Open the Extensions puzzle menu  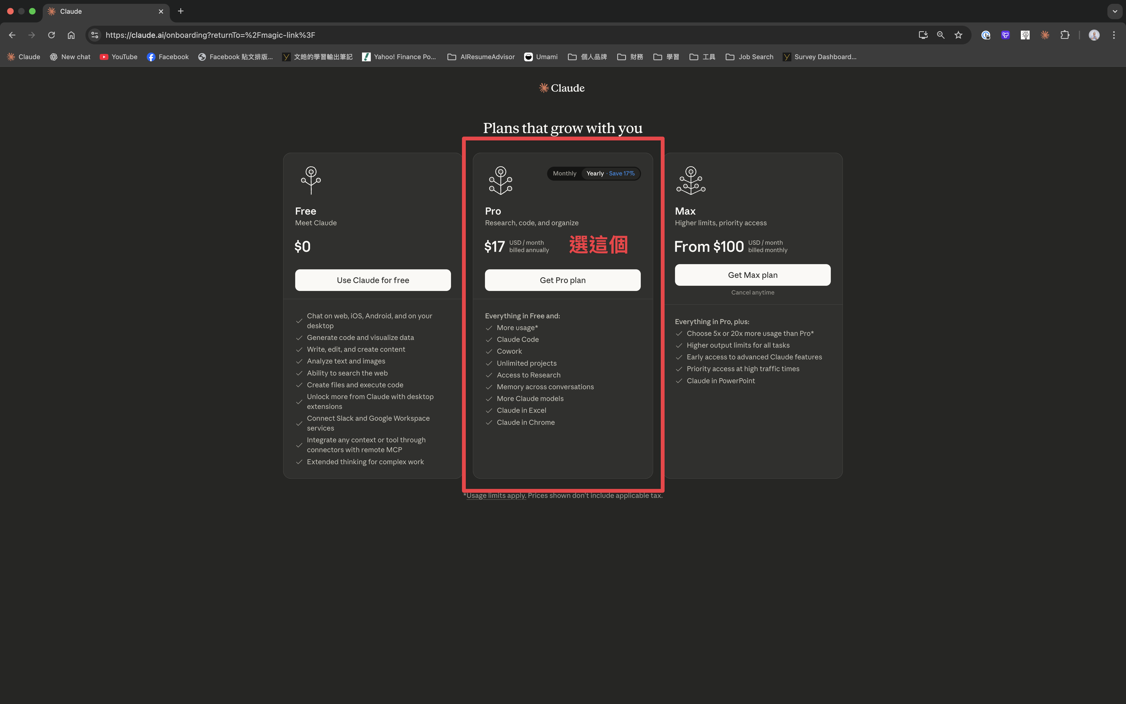click(x=1065, y=35)
